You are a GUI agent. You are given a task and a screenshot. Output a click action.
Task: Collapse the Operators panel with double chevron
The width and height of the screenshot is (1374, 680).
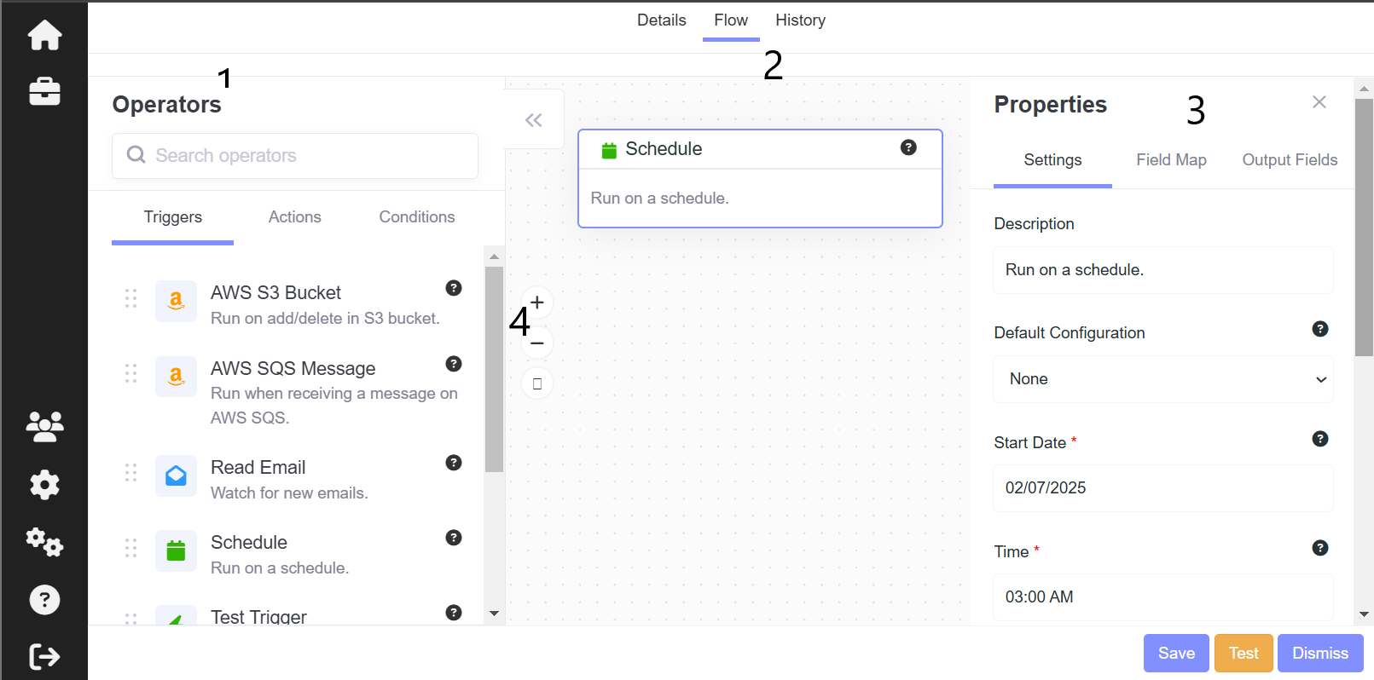point(534,120)
